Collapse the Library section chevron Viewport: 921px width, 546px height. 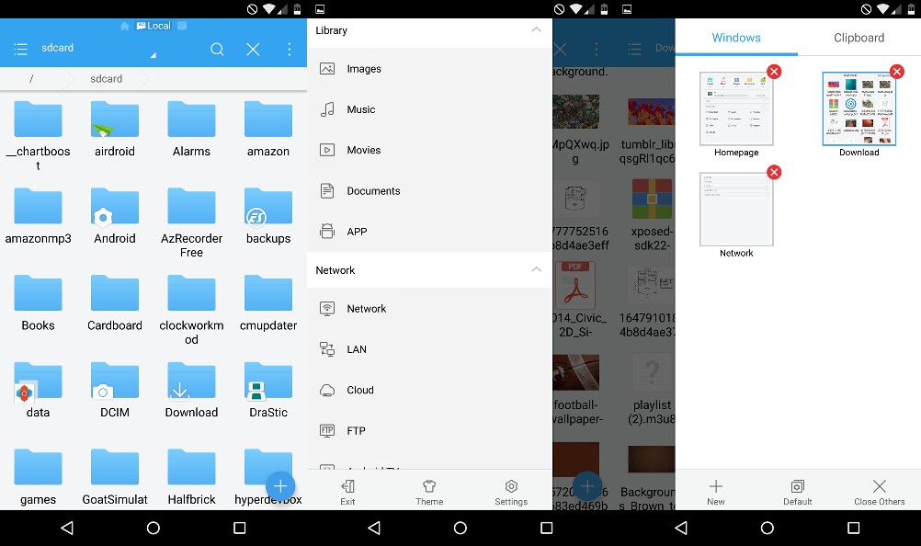(x=536, y=29)
